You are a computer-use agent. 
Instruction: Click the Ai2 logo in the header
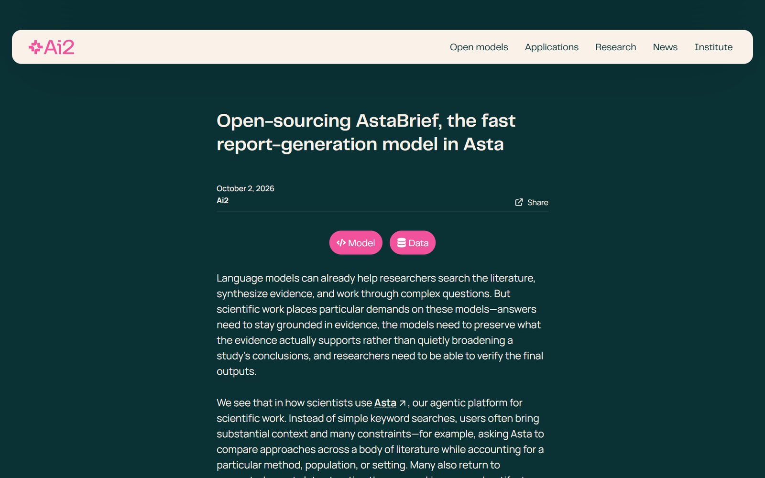pos(52,47)
